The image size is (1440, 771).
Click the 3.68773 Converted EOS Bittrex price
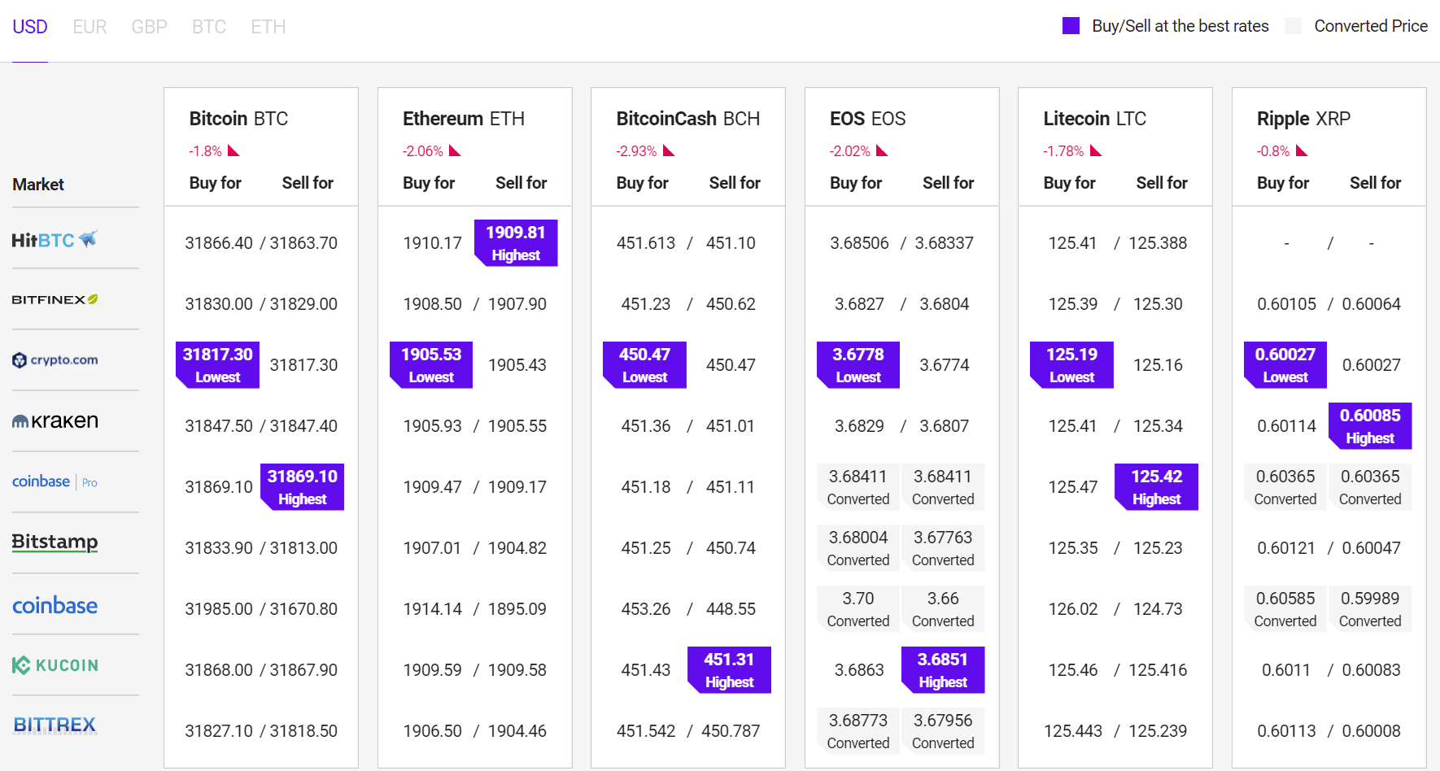point(858,730)
